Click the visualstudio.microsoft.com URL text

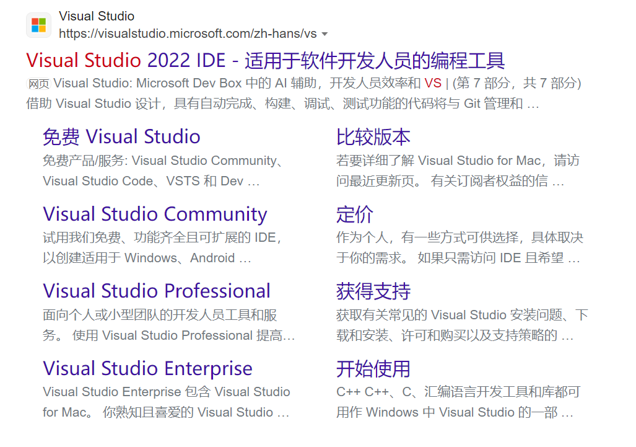point(188,33)
